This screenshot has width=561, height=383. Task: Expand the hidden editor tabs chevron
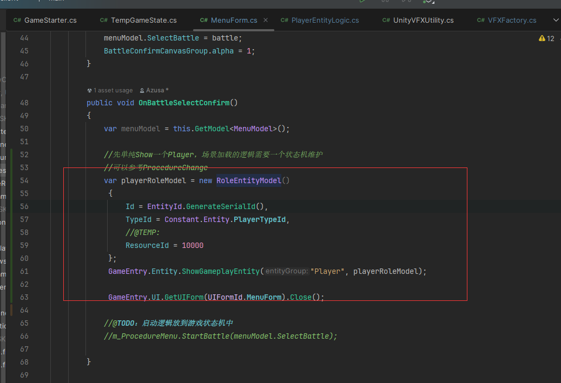(556, 21)
